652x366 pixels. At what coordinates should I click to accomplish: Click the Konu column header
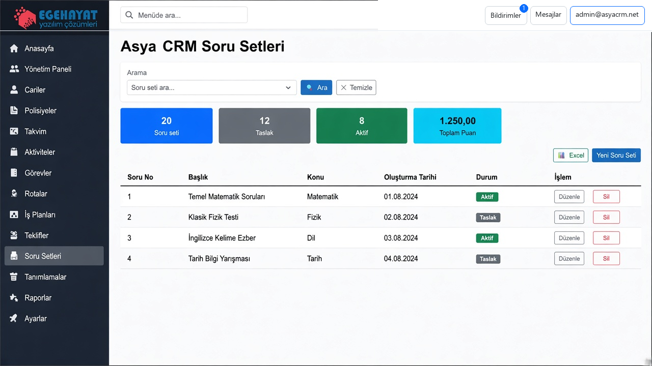316,177
